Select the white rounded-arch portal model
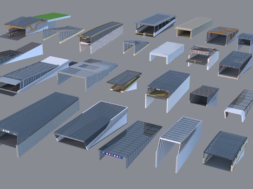 tap(239, 106)
